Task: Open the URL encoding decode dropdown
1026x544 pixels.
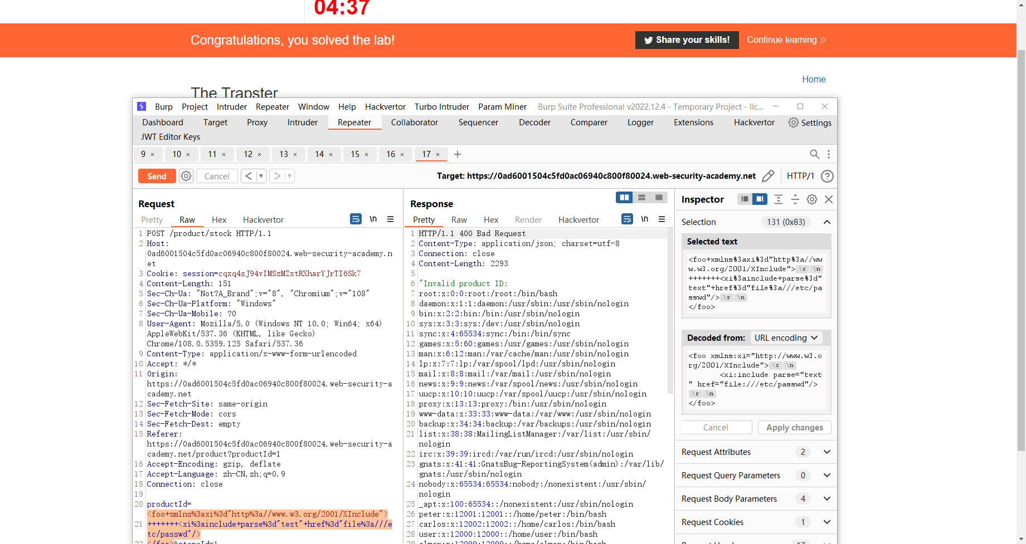Action: point(786,338)
